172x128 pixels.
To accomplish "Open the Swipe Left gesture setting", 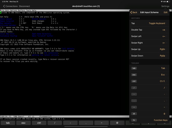I will [x=149, y=36].
